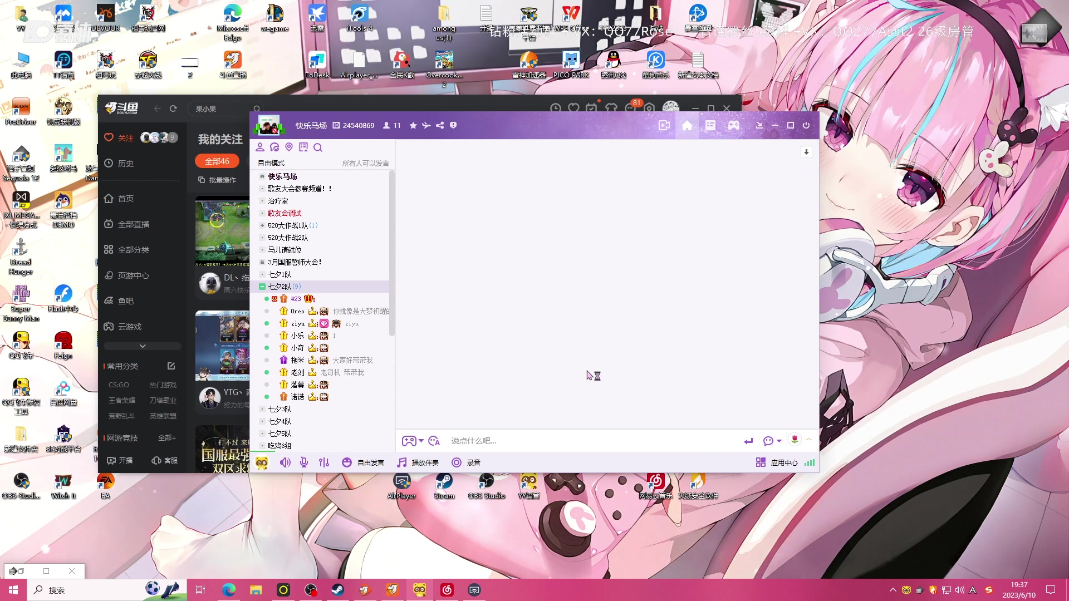Expand Douyu sidebar with down chevron
The height and width of the screenshot is (601, 1069).
tap(143, 346)
